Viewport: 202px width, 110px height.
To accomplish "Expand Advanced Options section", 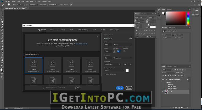I will (x=110, y=74).
